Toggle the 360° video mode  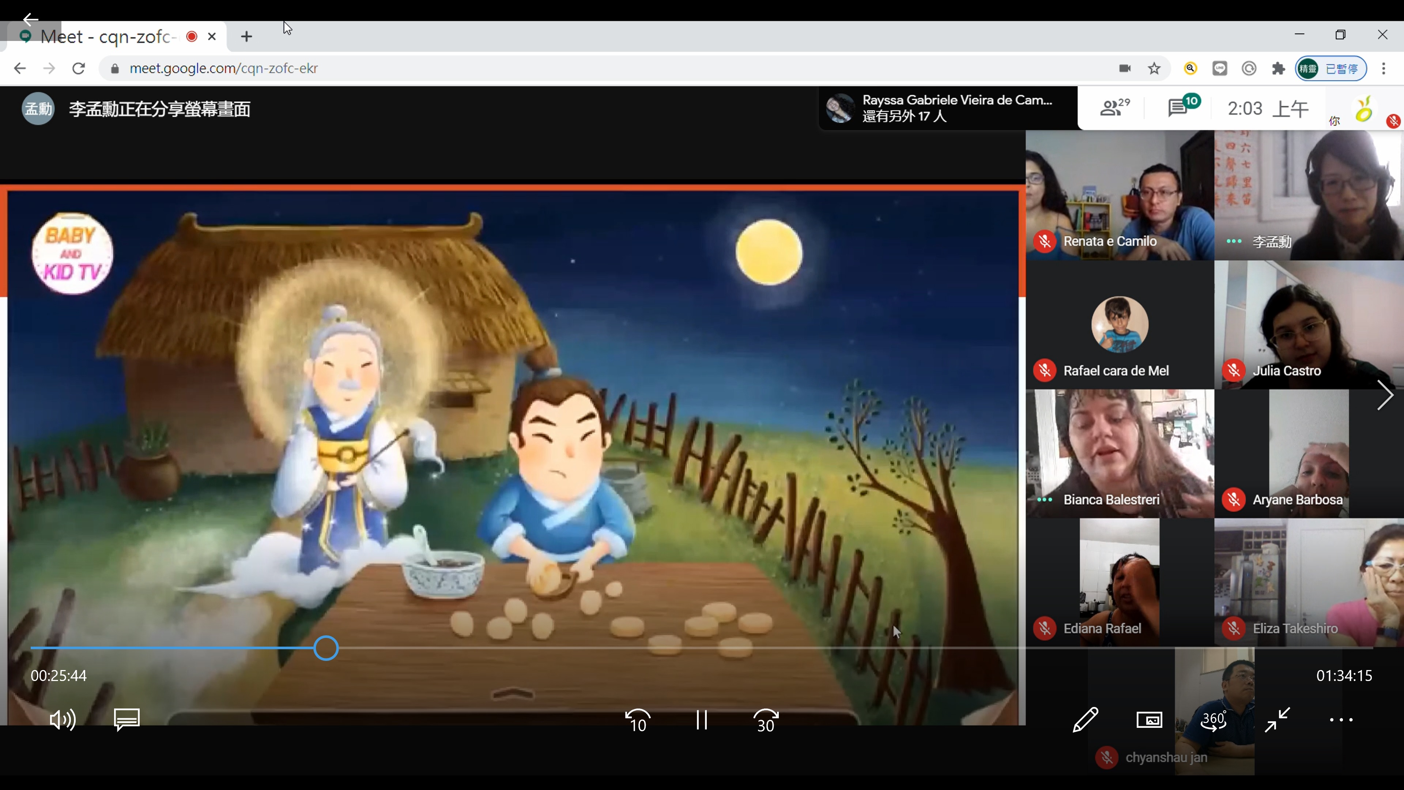pyautogui.click(x=1214, y=720)
